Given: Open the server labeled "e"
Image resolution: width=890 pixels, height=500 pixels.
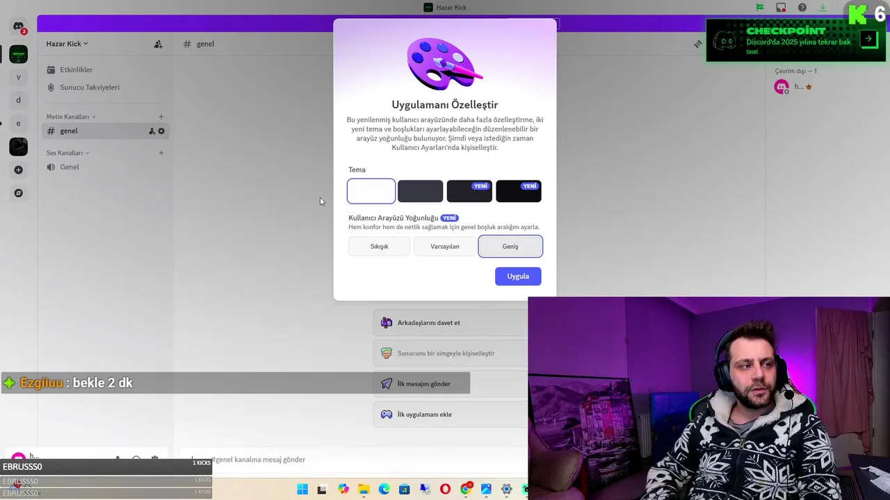Looking at the screenshot, I should tap(18, 124).
